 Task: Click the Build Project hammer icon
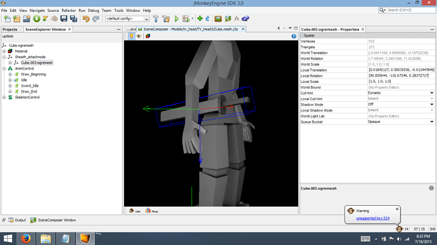[156, 18]
